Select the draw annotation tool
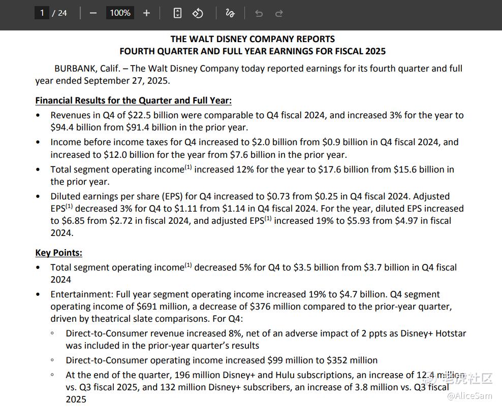 [230, 13]
